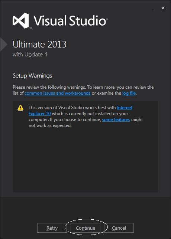
Task: Select the warning message about works best
Action: point(86,117)
